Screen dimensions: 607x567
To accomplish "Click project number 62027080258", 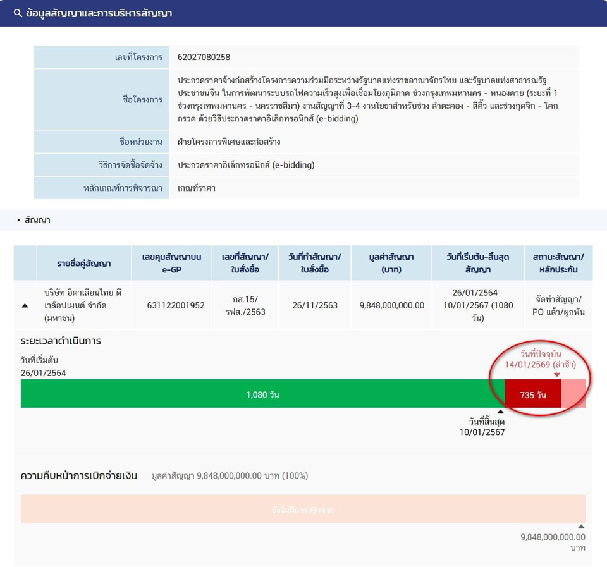I will tap(204, 58).
